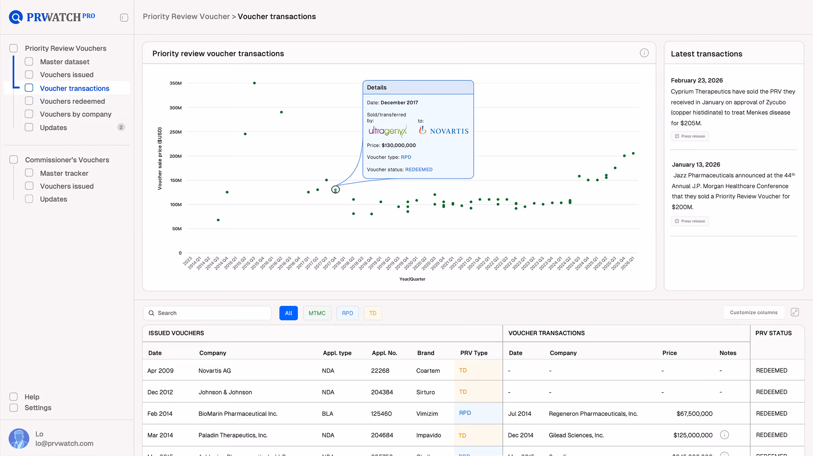
Task: Filter table by MTMC type
Action: [x=317, y=313]
